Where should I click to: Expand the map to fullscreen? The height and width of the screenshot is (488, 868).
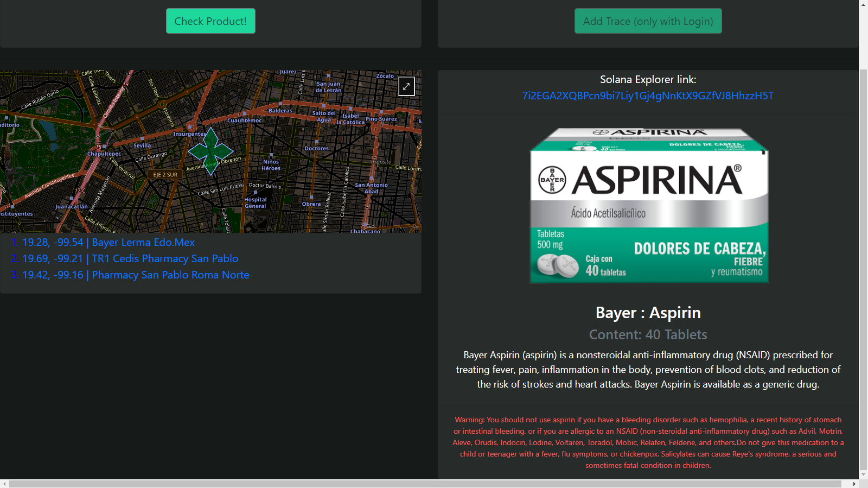(406, 86)
